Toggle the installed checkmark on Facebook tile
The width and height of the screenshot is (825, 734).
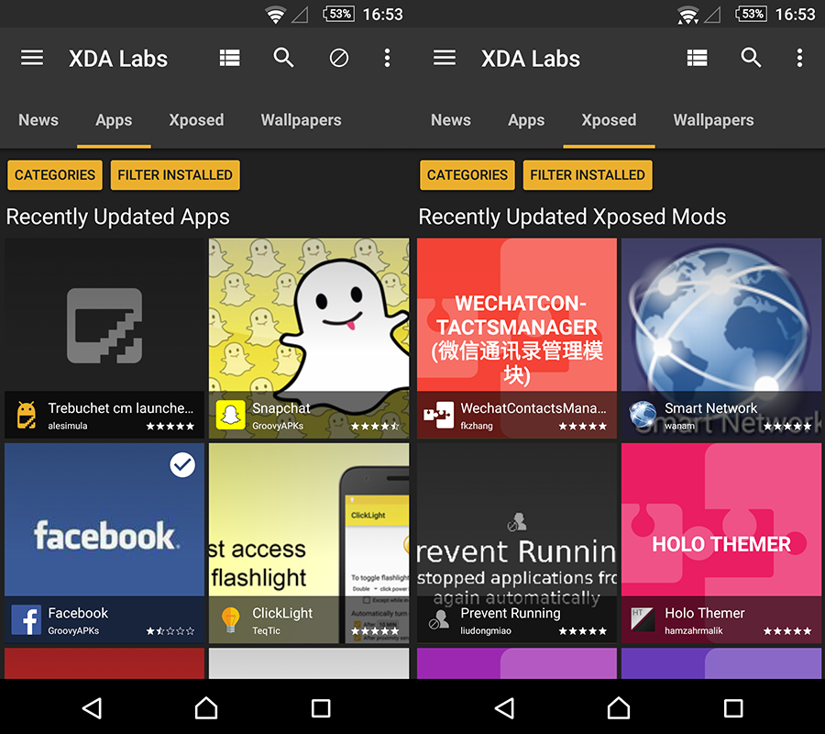(x=182, y=465)
